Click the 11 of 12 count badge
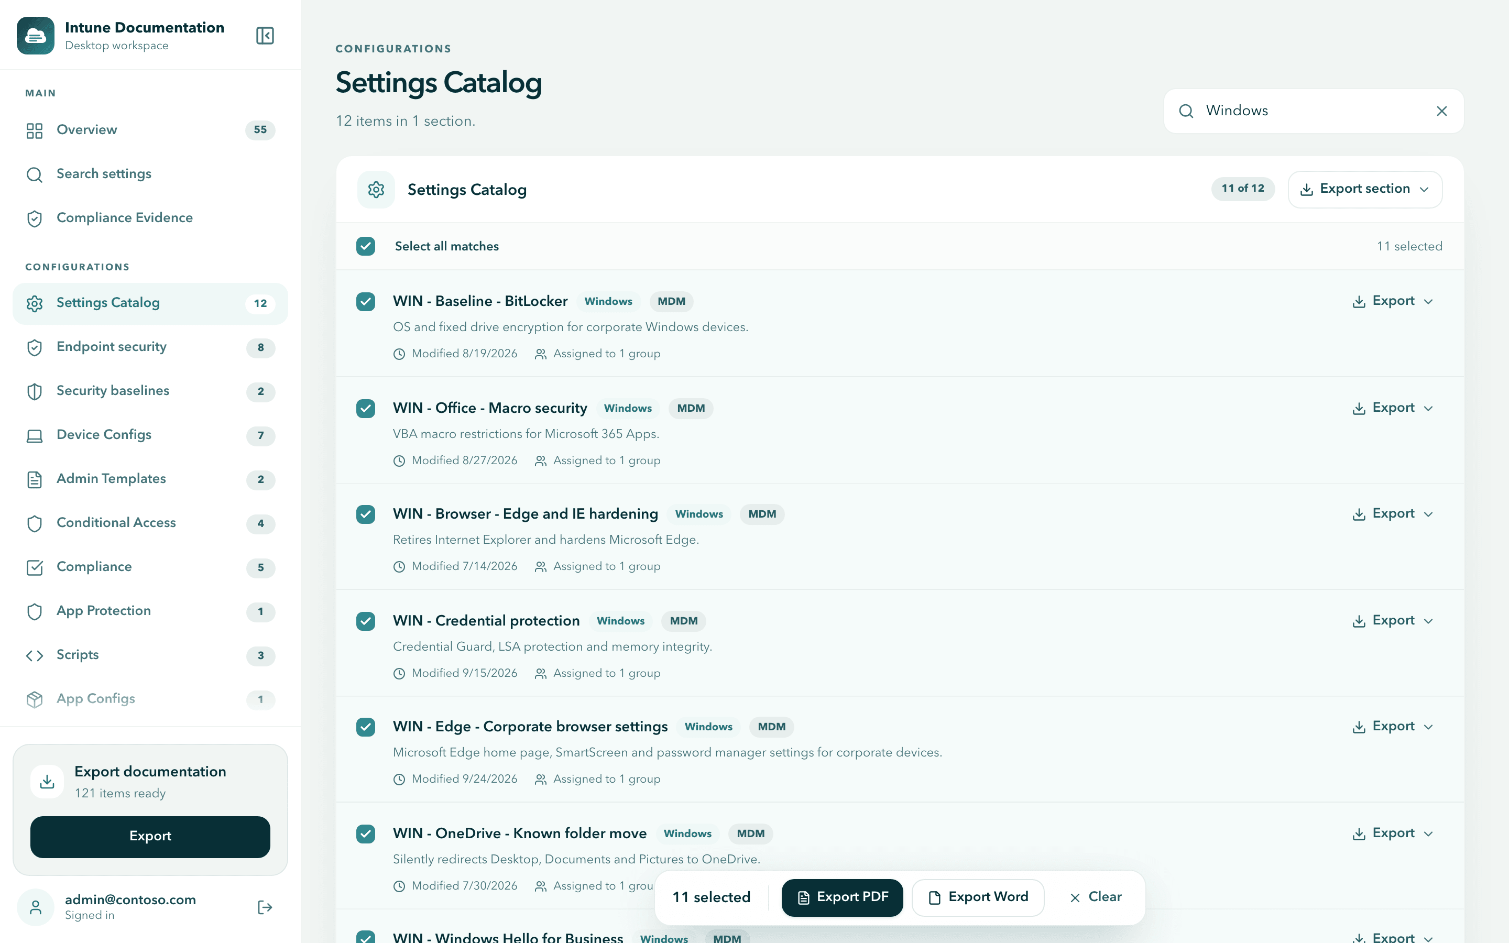This screenshot has height=943, width=1509. coord(1243,189)
